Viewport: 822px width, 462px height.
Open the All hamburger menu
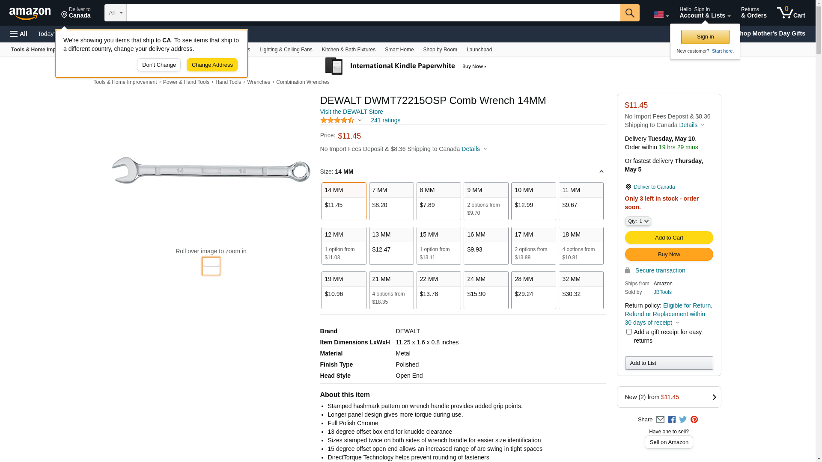(x=19, y=34)
